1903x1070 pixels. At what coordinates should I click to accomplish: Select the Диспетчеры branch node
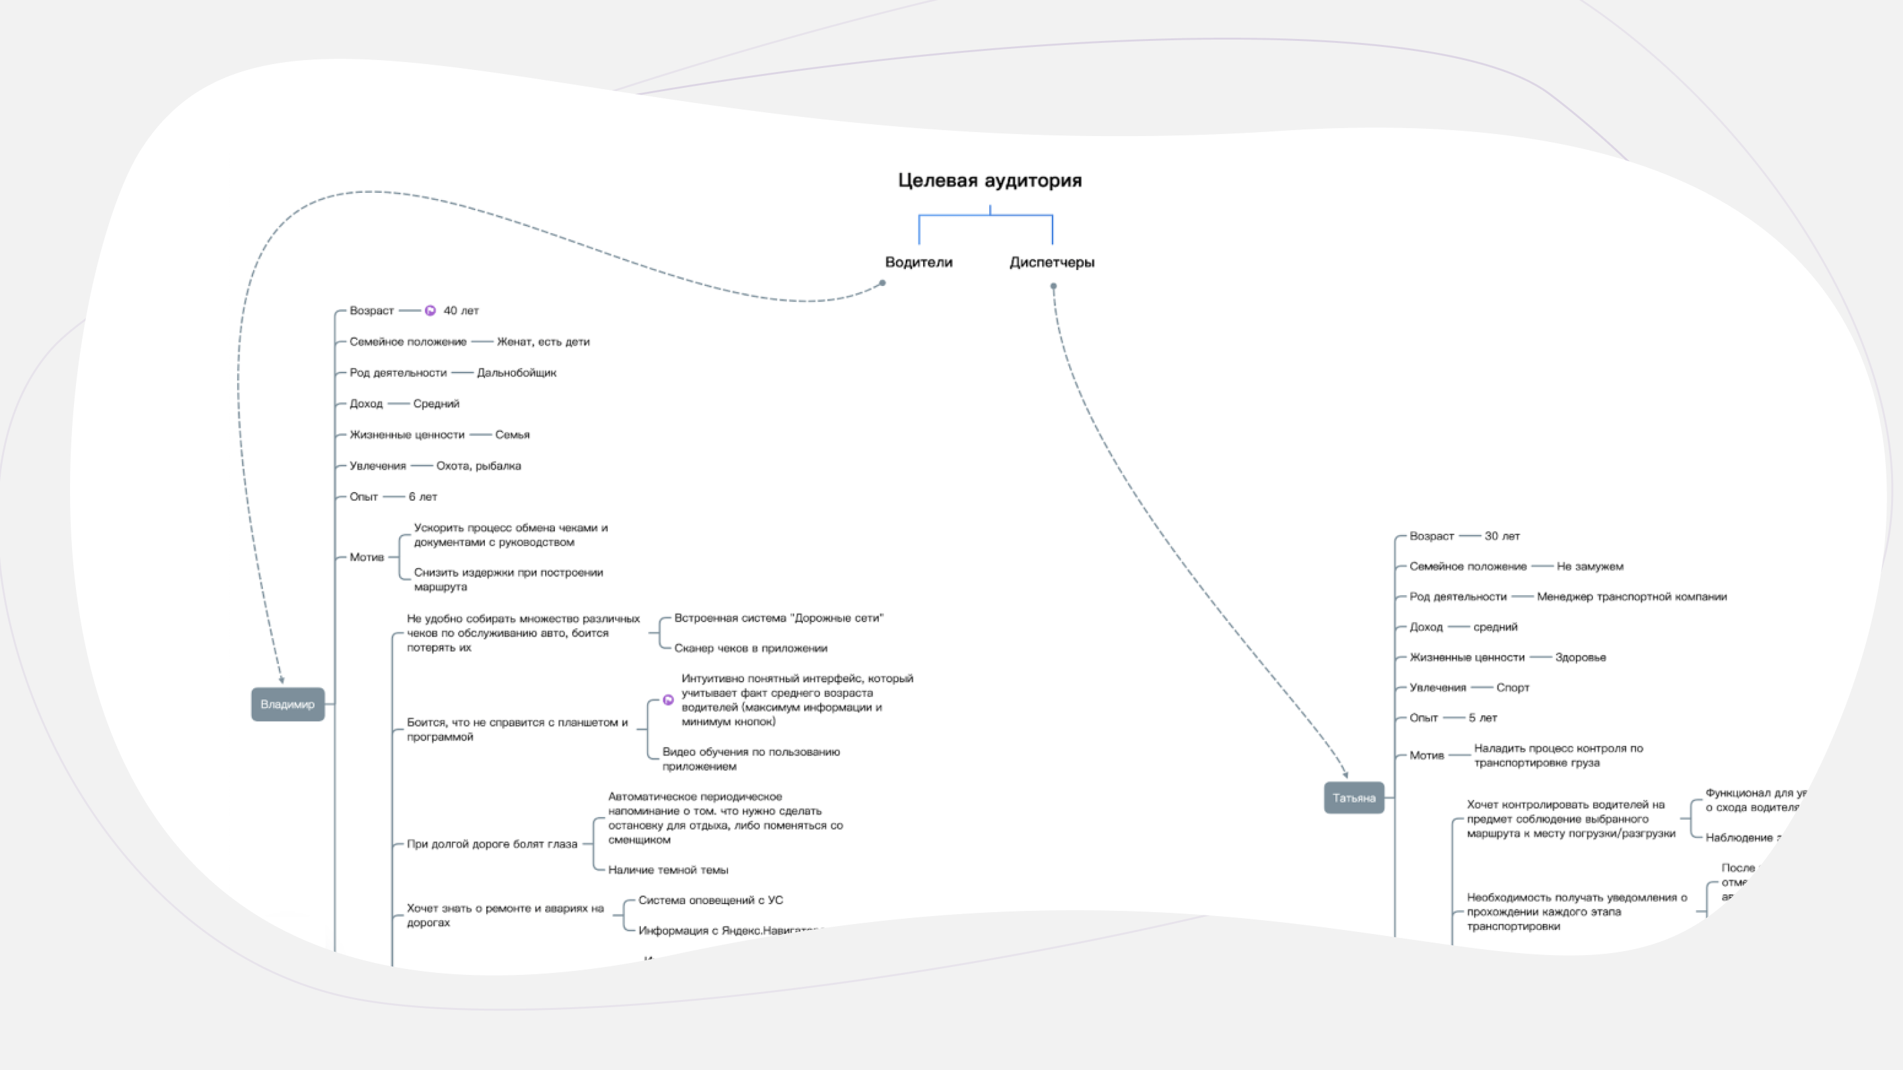click(1051, 262)
